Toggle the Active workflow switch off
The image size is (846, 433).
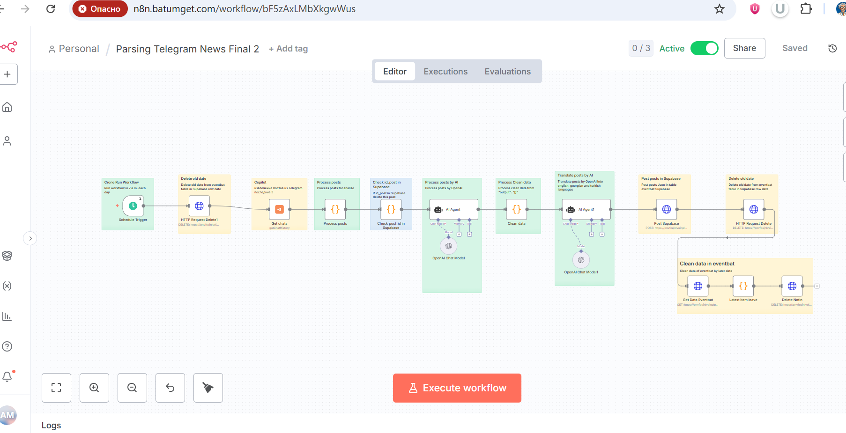704,48
